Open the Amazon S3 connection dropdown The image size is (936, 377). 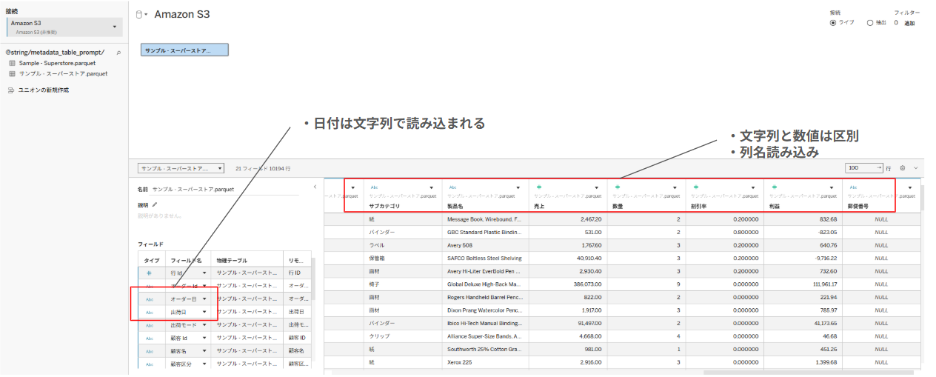tap(114, 27)
